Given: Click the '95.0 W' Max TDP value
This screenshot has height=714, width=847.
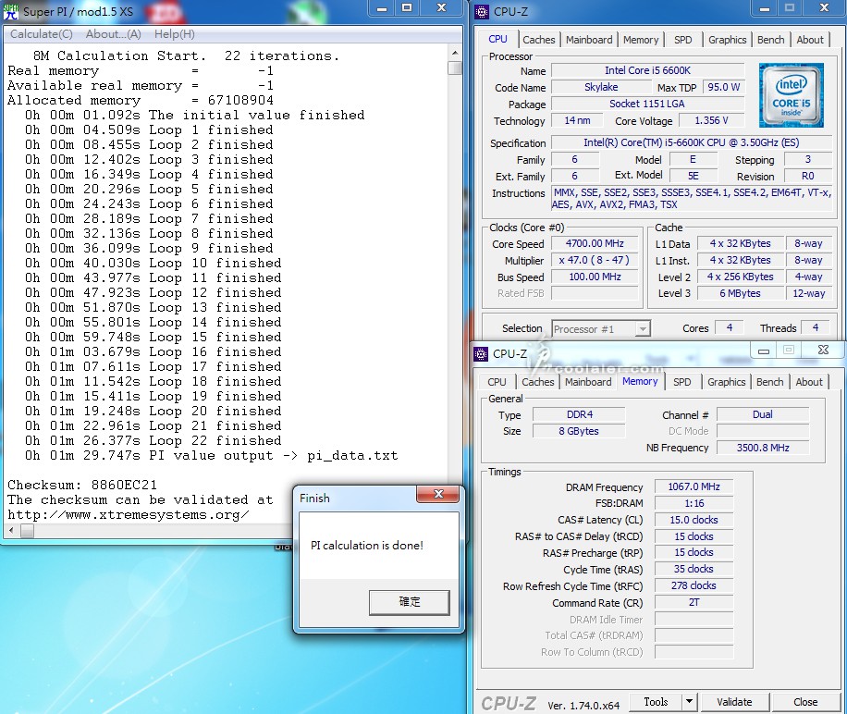Looking at the screenshot, I should (723, 87).
